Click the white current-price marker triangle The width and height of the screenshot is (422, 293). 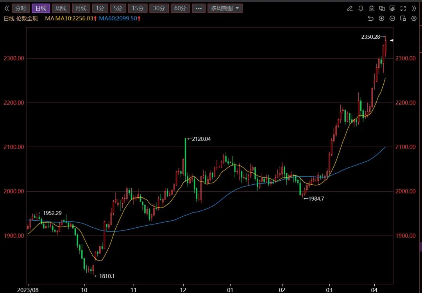click(x=392, y=40)
